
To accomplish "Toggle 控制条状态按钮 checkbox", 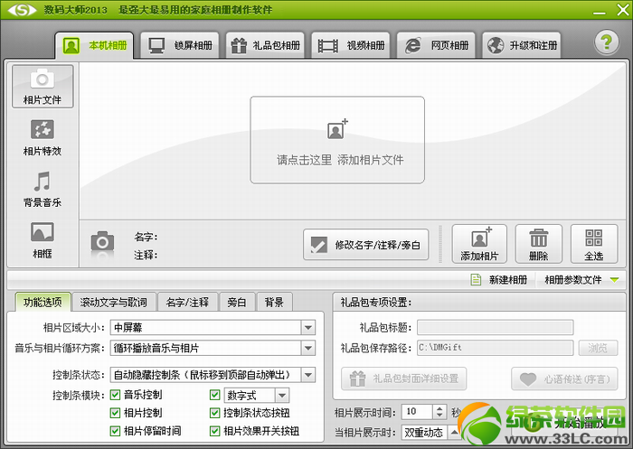I will pyautogui.click(x=215, y=413).
